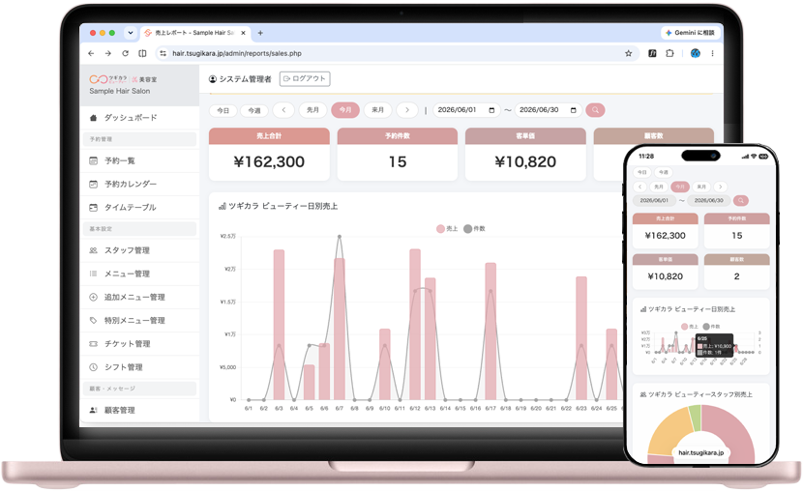Go forward with the browser forward arrow
This screenshot has height=491, width=803.
tap(108, 53)
